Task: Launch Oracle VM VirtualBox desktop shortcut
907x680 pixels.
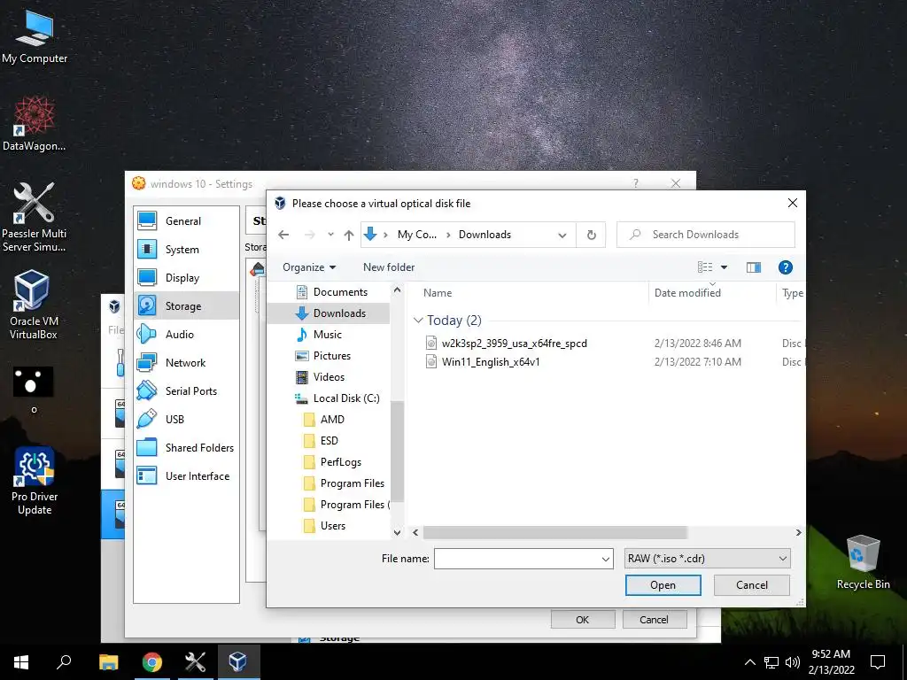Action: pos(33,305)
